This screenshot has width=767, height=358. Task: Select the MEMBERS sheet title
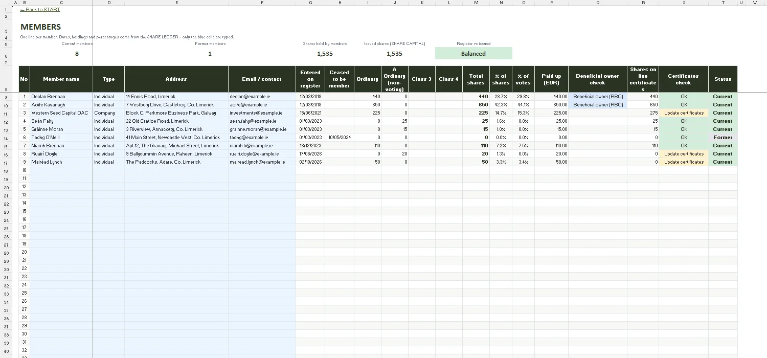[x=40, y=27]
